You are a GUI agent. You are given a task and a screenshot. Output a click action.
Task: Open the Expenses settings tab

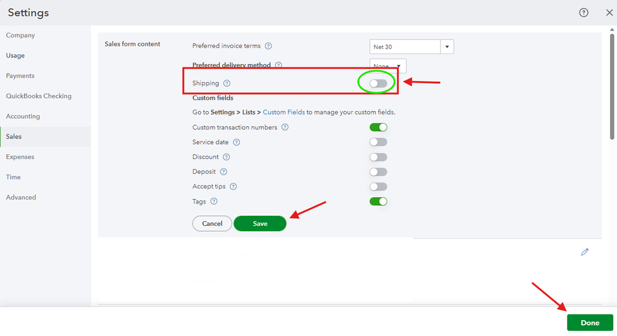click(x=20, y=157)
